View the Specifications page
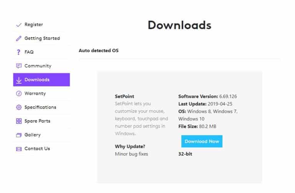Screen dimensions: 295x193 coord(40,107)
